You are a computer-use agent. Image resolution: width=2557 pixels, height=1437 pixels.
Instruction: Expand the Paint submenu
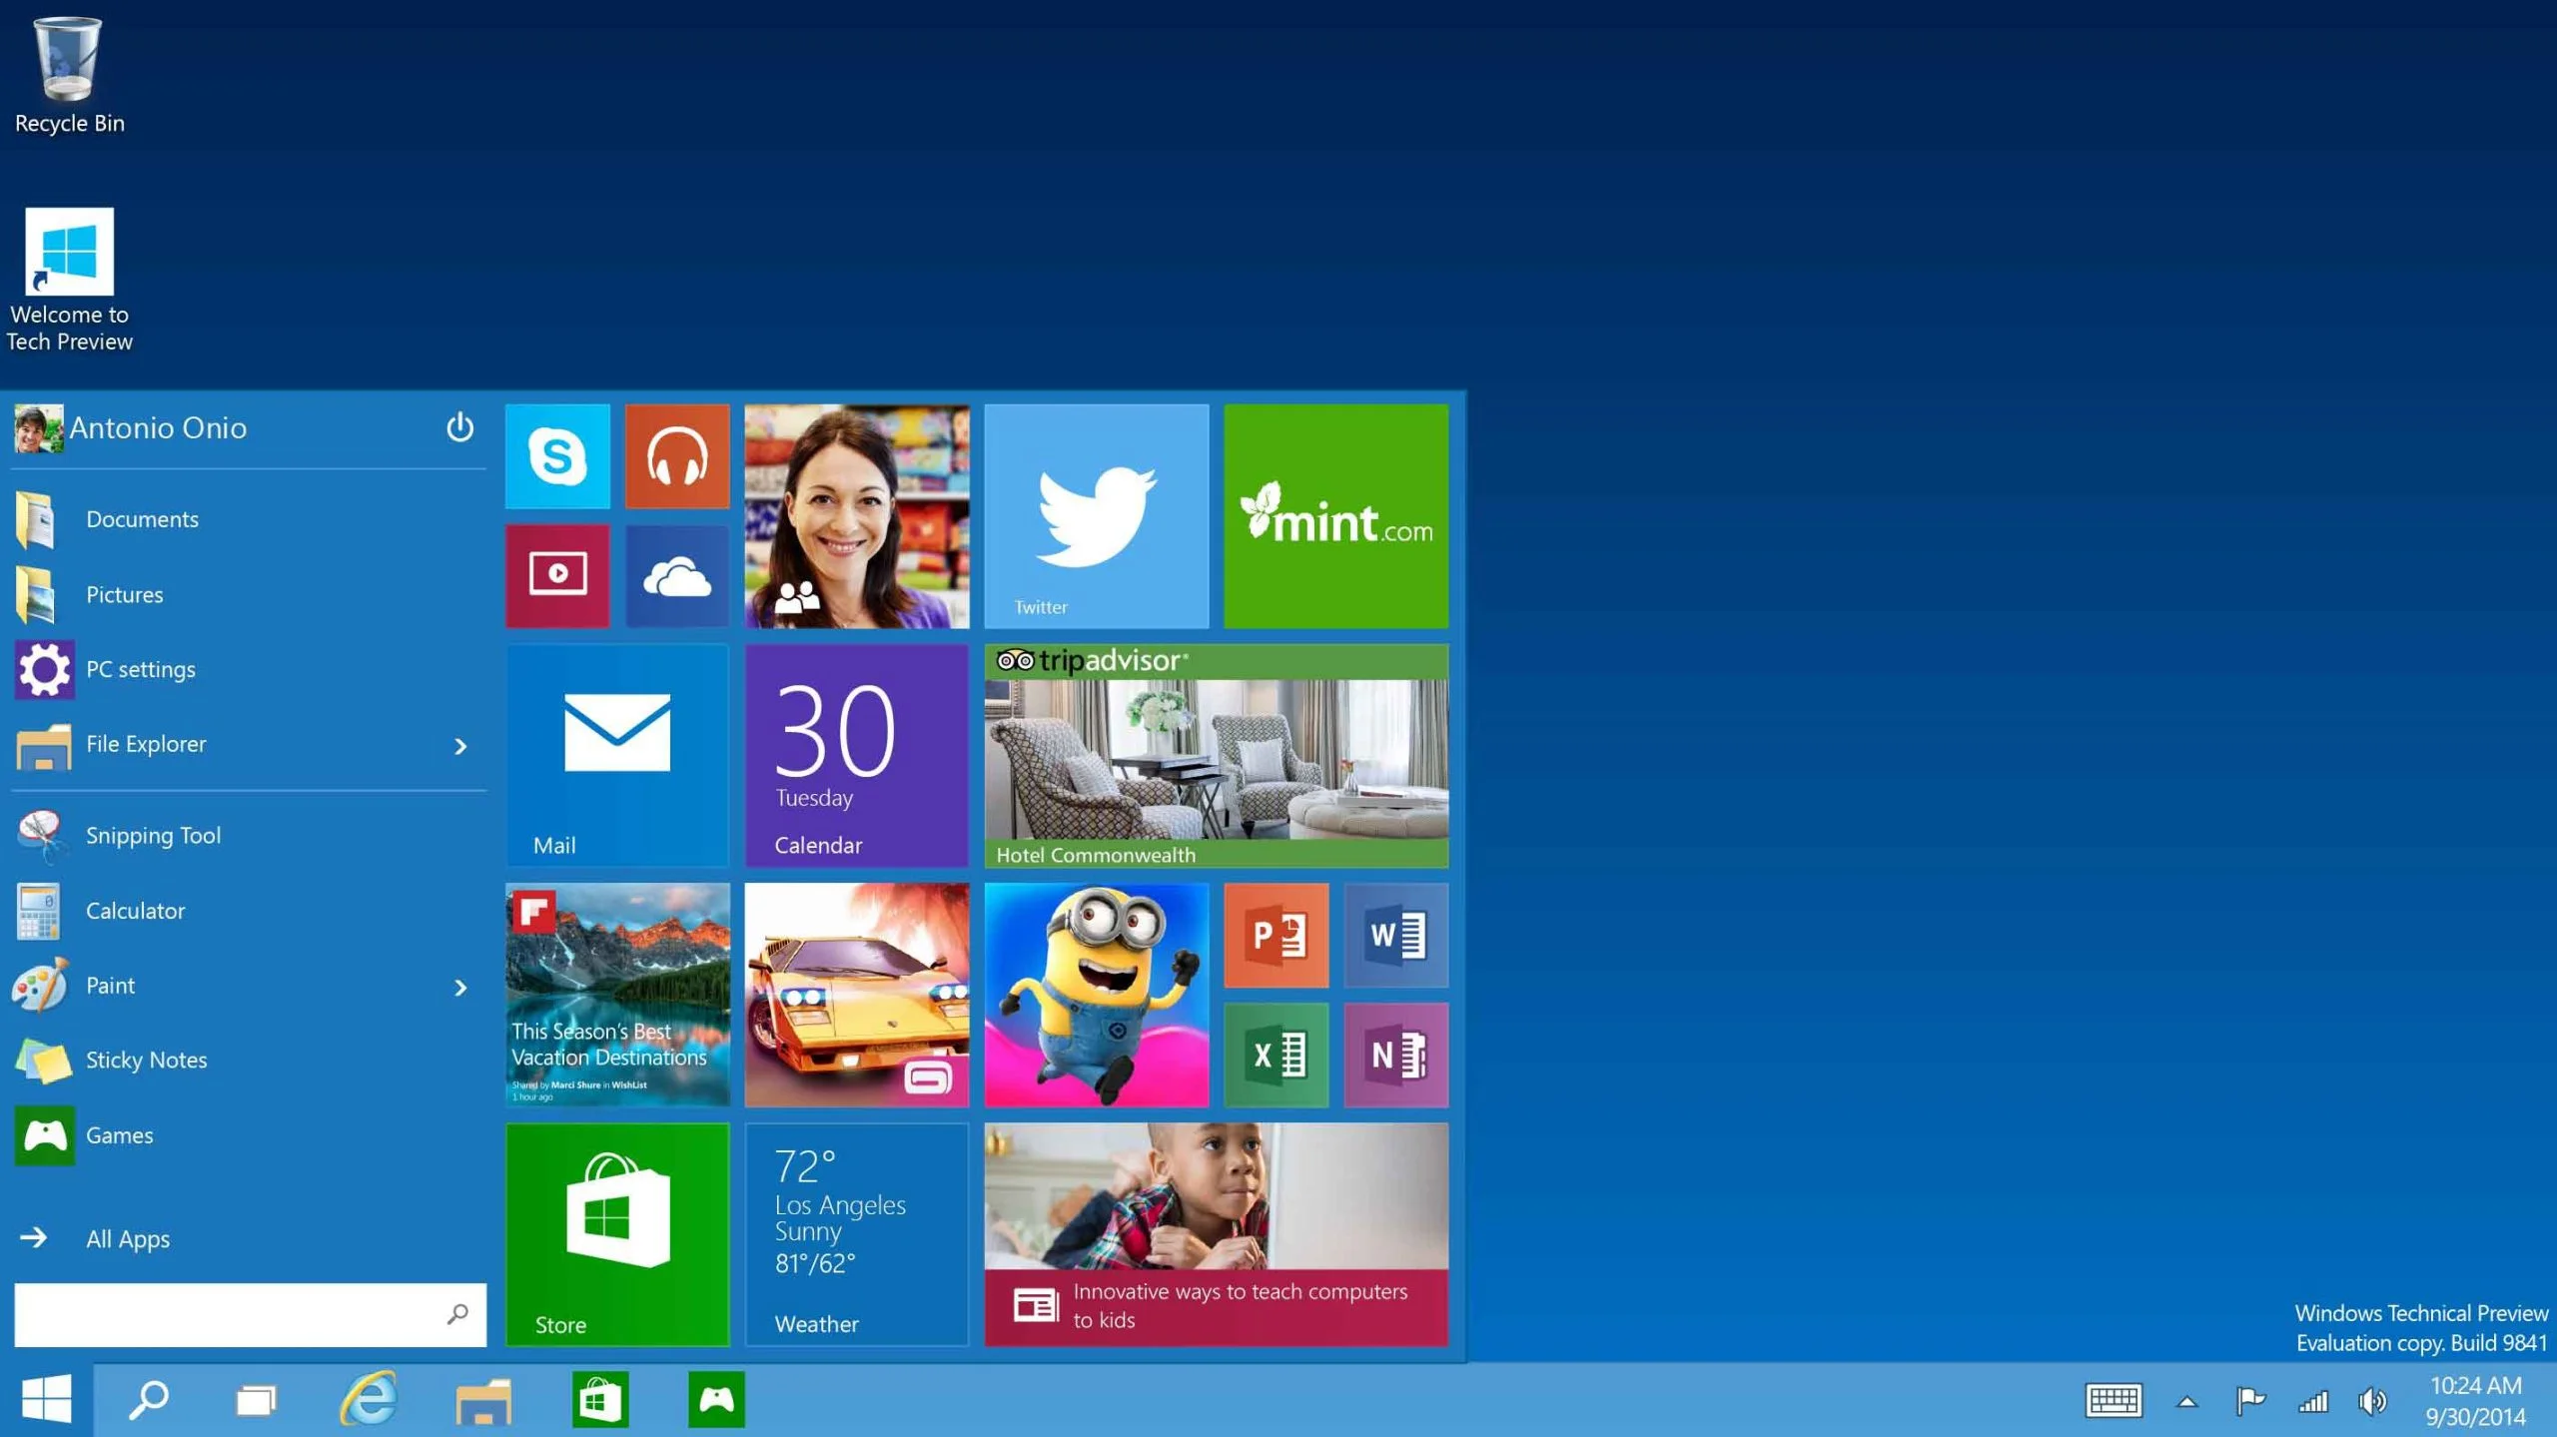point(460,984)
